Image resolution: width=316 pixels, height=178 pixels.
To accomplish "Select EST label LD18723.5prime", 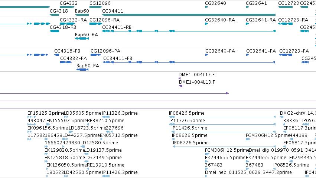I will pyautogui.click(x=87, y=128).
